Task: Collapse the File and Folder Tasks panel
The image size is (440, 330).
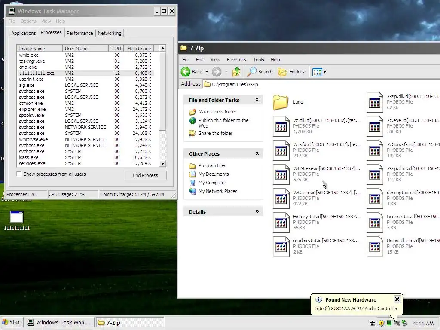Action: click(257, 100)
